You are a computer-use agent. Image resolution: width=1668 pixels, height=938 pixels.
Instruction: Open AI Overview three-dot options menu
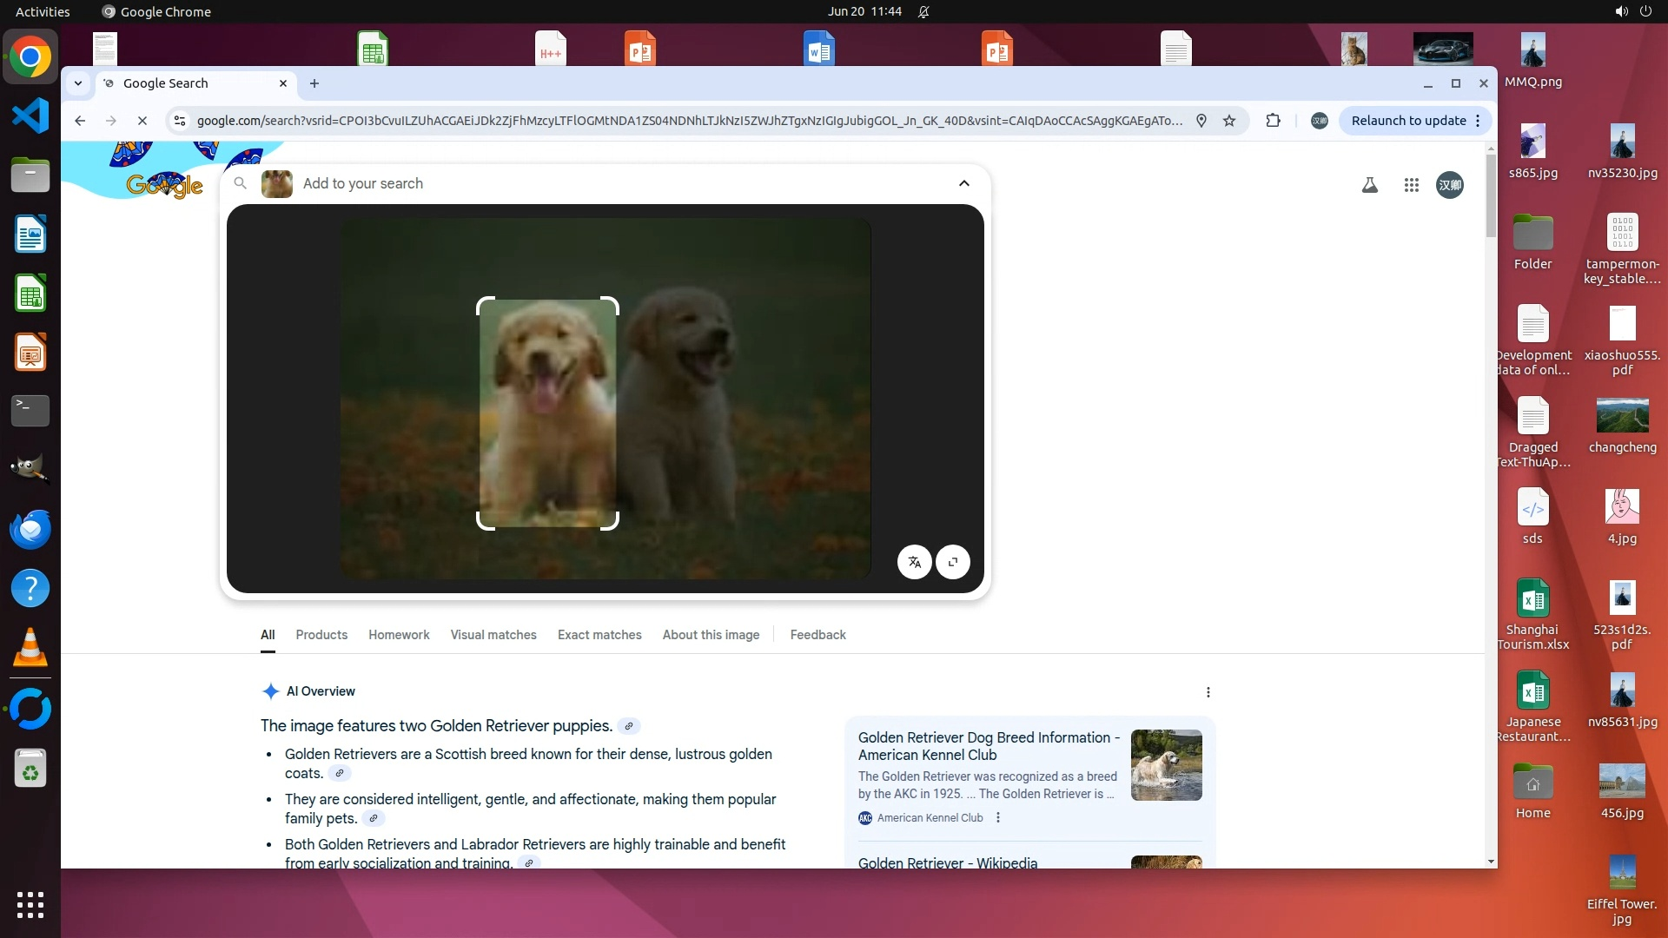1208,692
